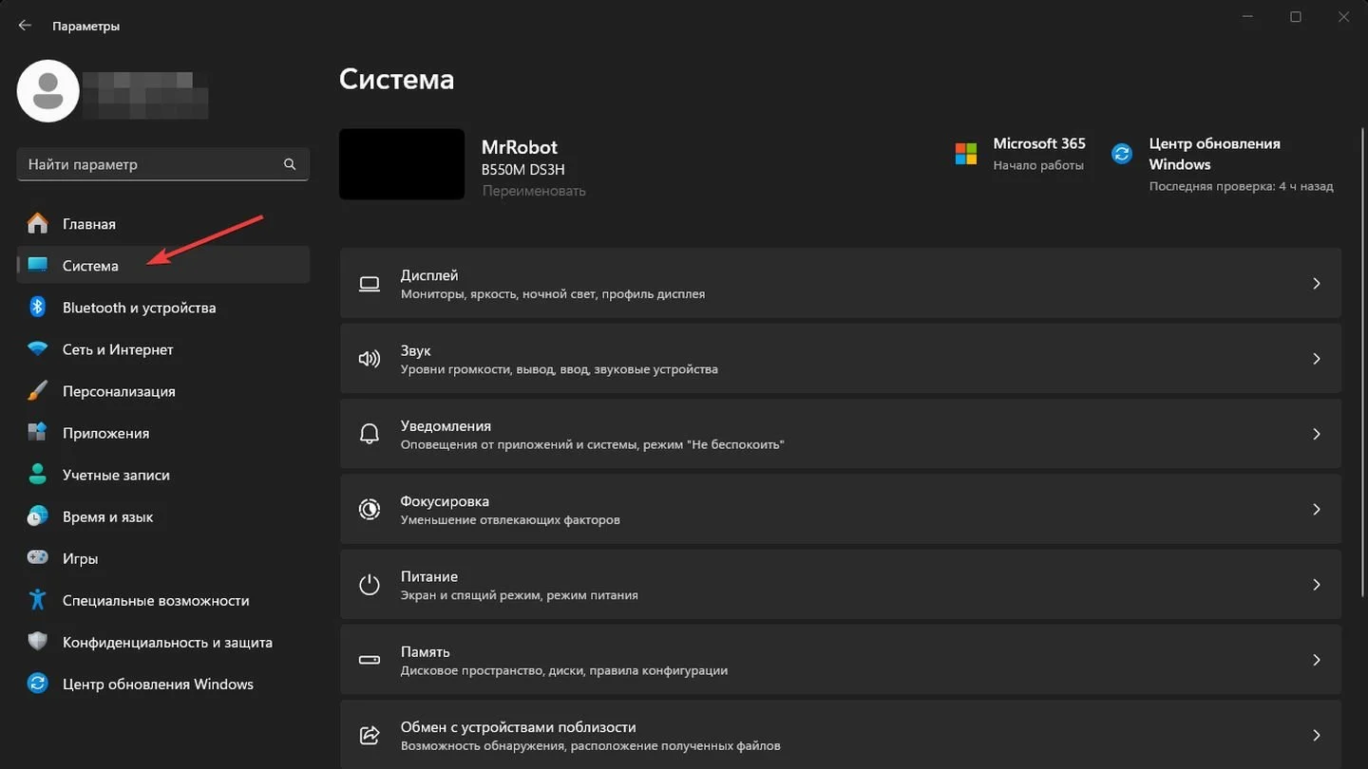Open the Питание title text
This screenshot has width=1368, height=769.
429,576
